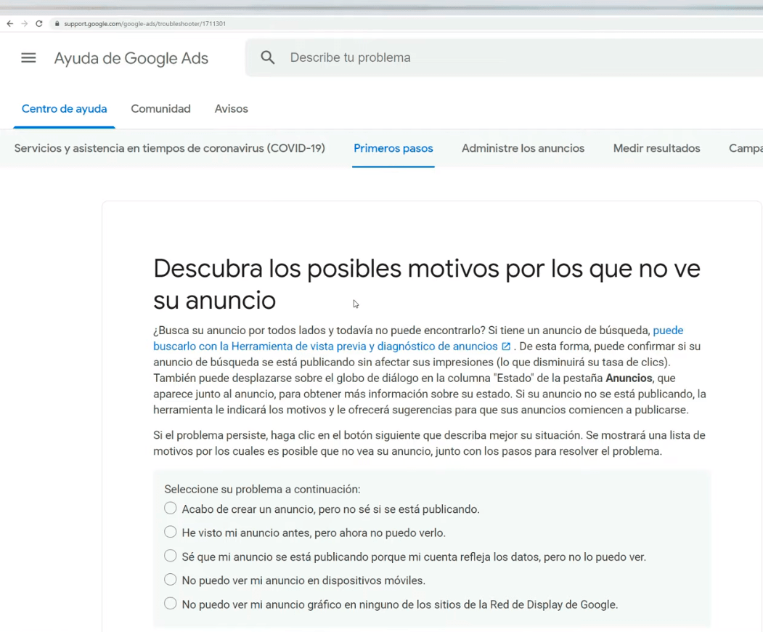This screenshot has height=632, width=763.
Task: Open the Medir resultados tab
Action: point(656,148)
